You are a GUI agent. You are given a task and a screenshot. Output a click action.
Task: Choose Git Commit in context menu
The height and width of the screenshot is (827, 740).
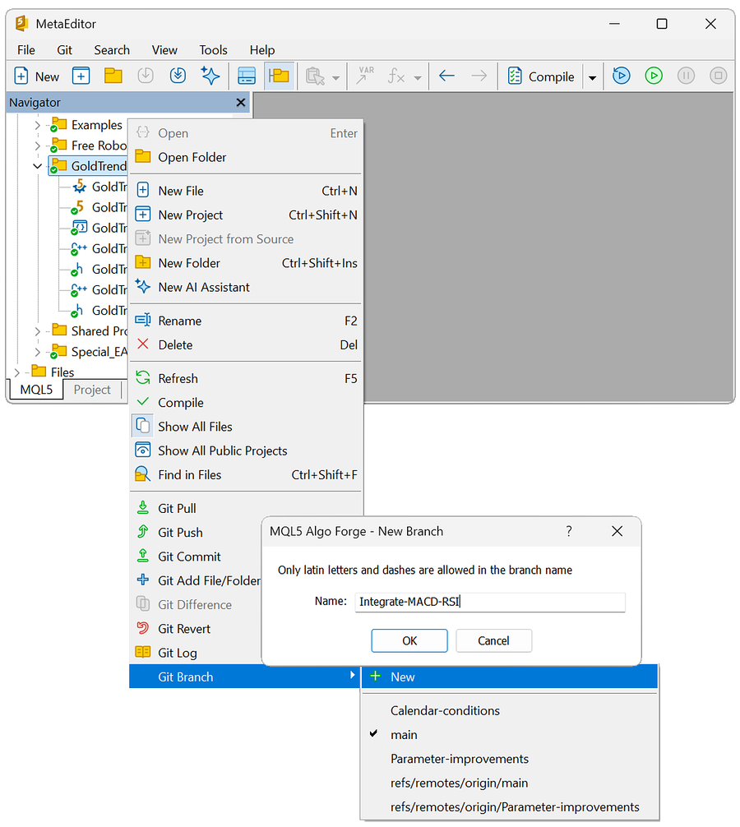pos(197,557)
